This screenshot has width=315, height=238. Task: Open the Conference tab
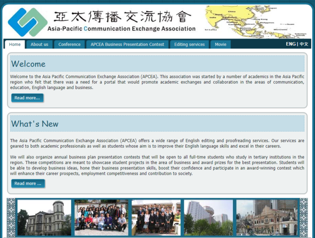coord(69,44)
